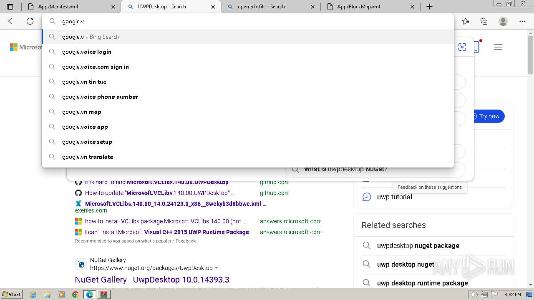534x300 pixels.
Task: Open Edge Settings and more menu
Action: [x=522, y=21]
